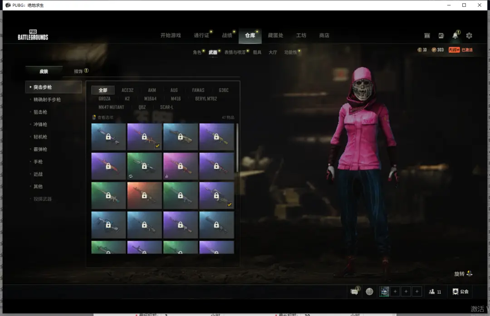
Task: Select the 仓库 inventory tab
Action: click(250, 36)
